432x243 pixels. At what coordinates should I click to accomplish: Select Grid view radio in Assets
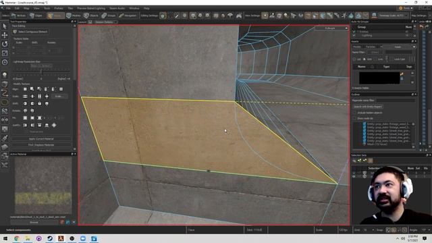[x=364, y=59]
